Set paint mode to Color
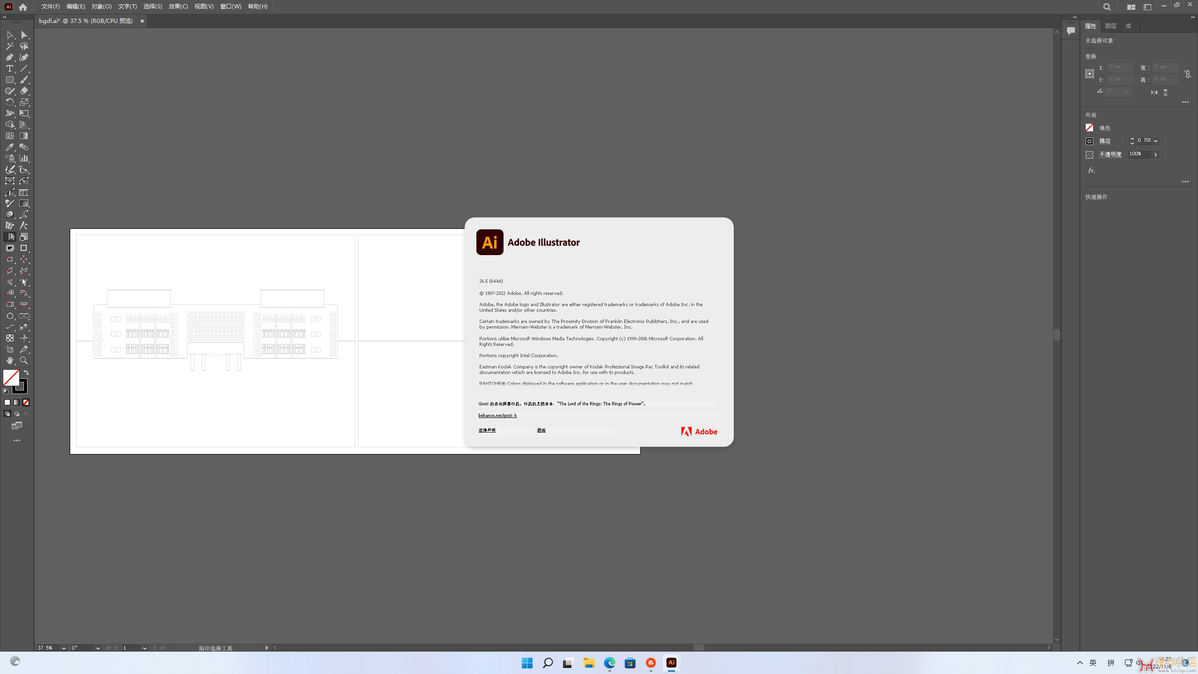This screenshot has width=1198, height=674. tap(7, 403)
